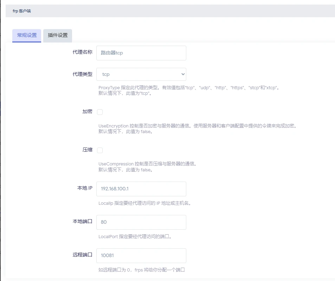Screen dimensions: 335x281
Task: Click the LocalIp help description
Action: (145, 203)
